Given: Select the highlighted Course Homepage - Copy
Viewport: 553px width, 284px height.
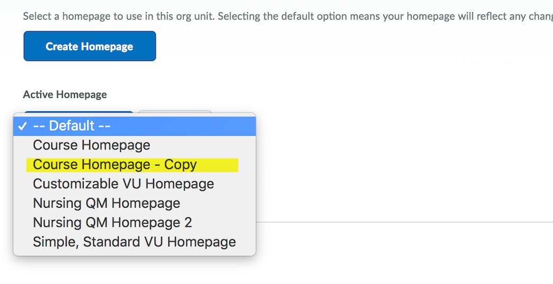Looking at the screenshot, I should point(114,165).
